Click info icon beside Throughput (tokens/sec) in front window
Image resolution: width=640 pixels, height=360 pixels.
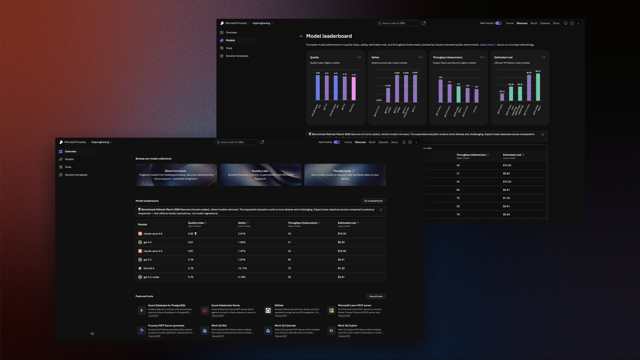pyautogui.click(x=319, y=223)
